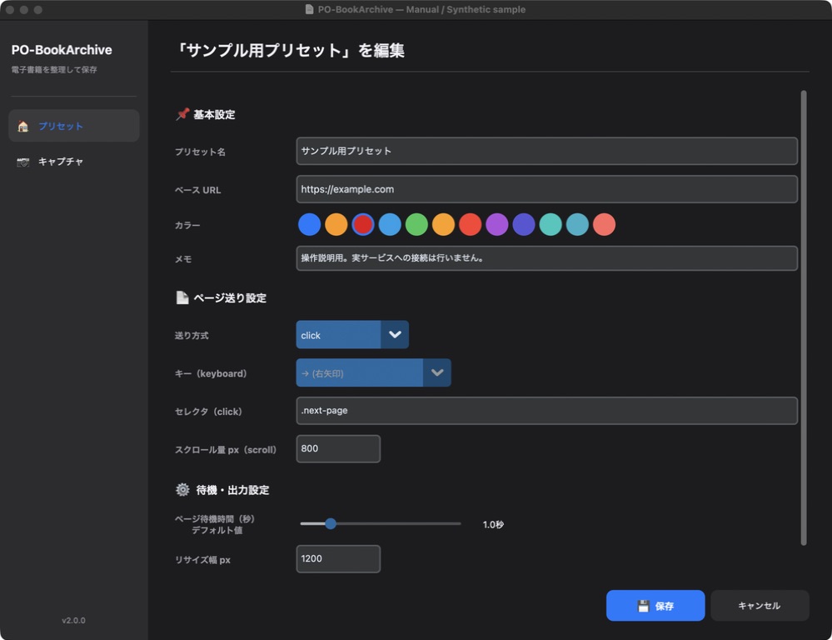The height and width of the screenshot is (640, 832).
Task: Click the カラー field label
Action: pyautogui.click(x=187, y=225)
